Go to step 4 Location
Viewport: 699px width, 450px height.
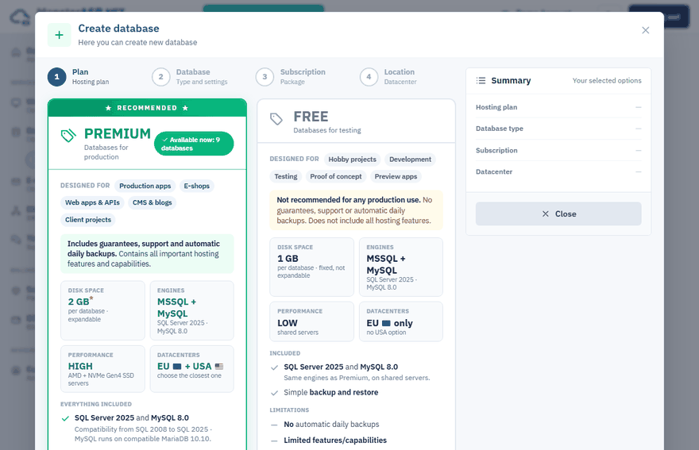(x=388, y=77)
